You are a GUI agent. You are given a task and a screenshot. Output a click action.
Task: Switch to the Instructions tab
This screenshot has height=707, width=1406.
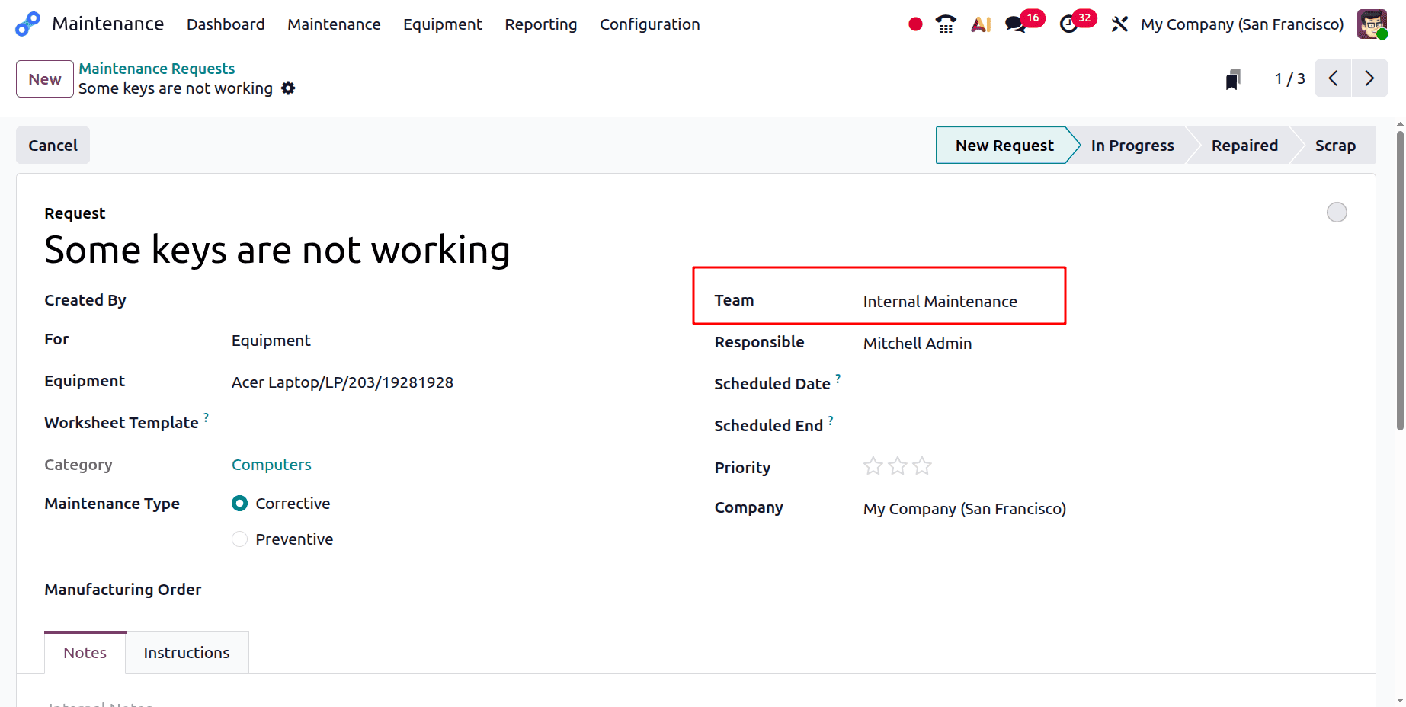pyautogui.click(x=187, y=653)
